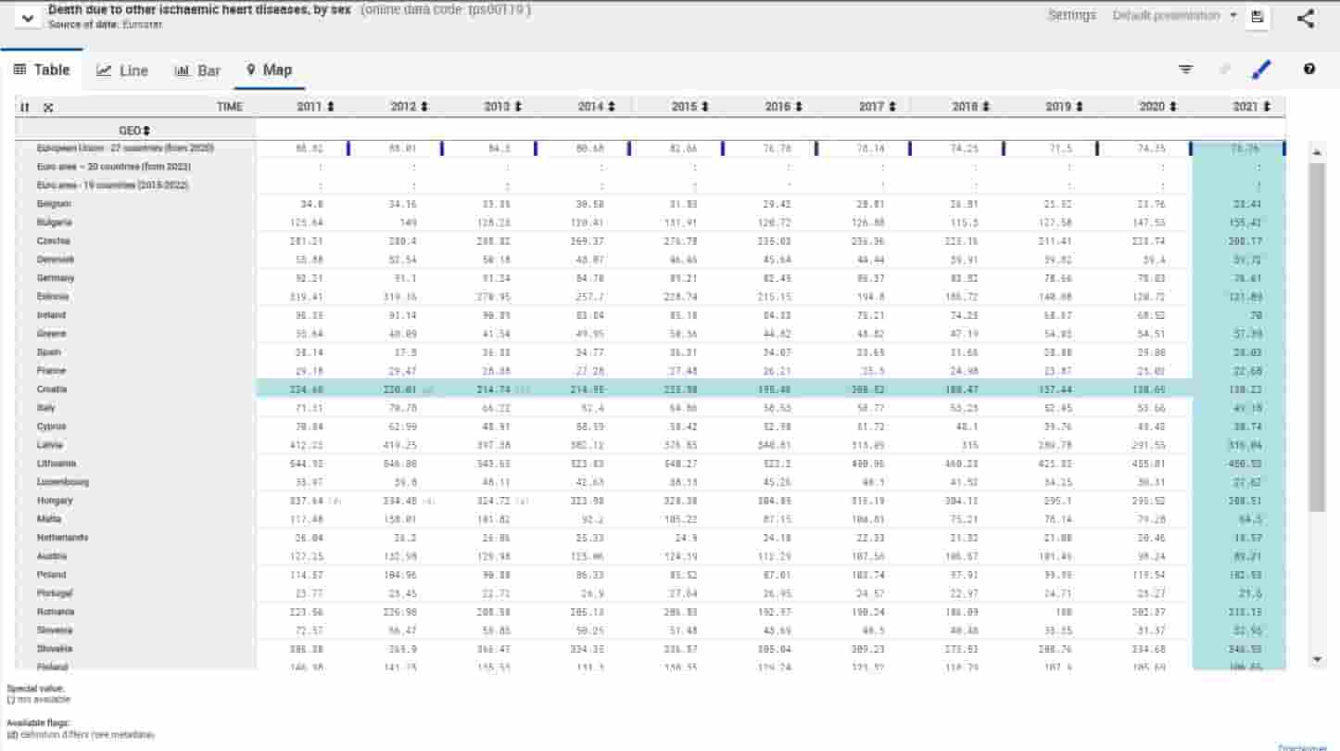1340x751 pixels.
Task: Switch to the Map tab
Action: click(269, 70)
